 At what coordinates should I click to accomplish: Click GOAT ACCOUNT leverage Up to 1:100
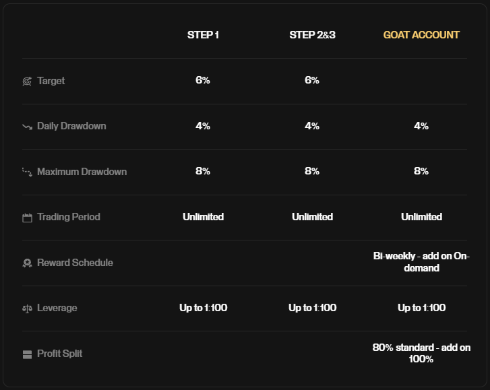point(421,308)
